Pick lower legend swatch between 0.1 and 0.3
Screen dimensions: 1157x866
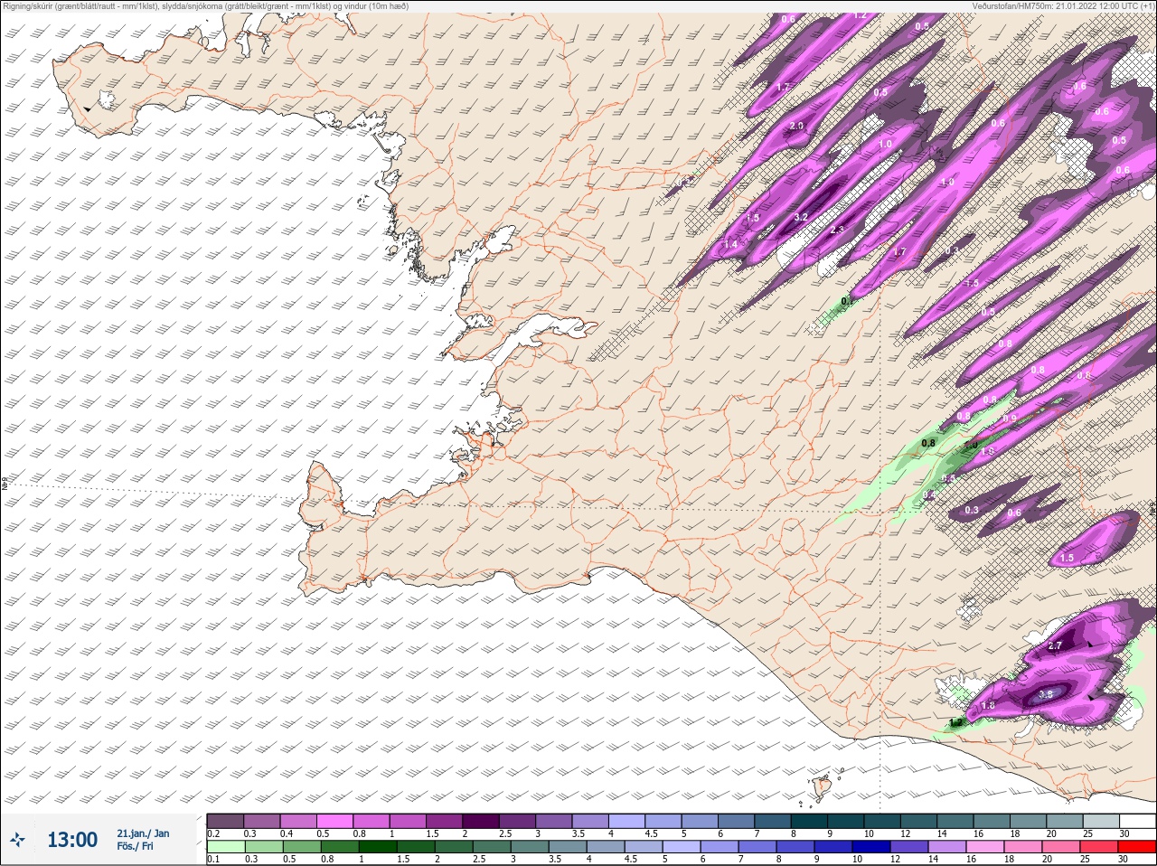click(226, 847)
